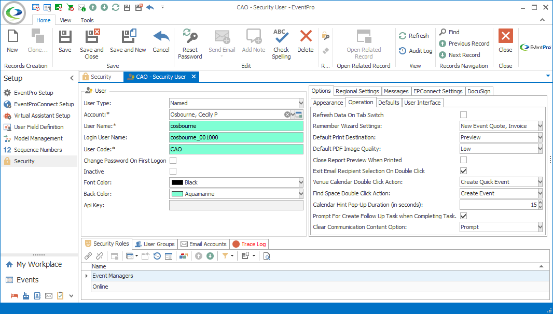553x314 pixels.
Task: Click the aquamarine Back Color swatch
Action: pyautogui.click(x=177, y=194)
